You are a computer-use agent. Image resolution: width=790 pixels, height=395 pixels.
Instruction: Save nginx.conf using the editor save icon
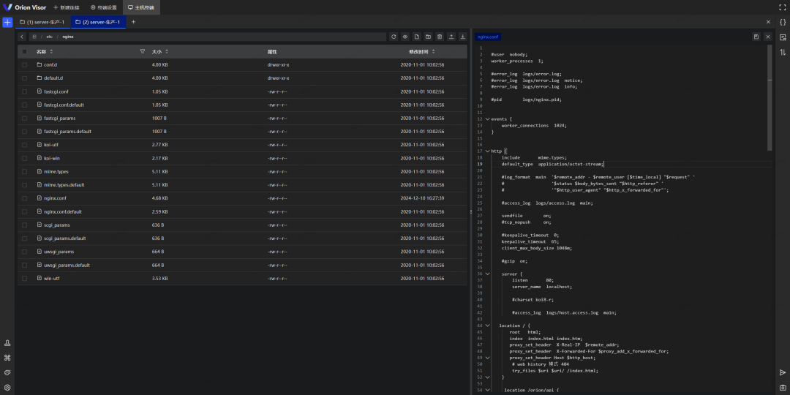[x=756, y=37]
